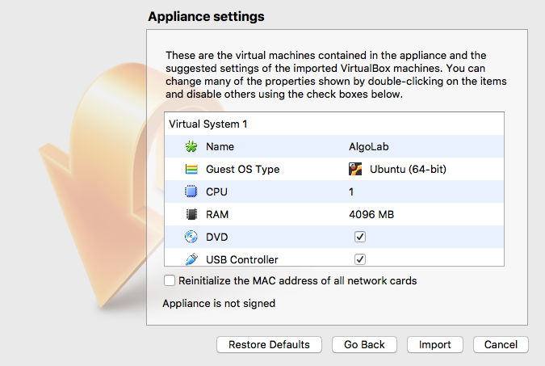Click the Ubuntu OS logo icon

(x=355, y=169)
